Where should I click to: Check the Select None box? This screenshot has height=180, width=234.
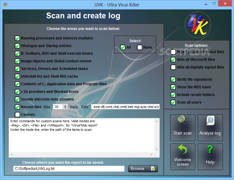(140, 47)
